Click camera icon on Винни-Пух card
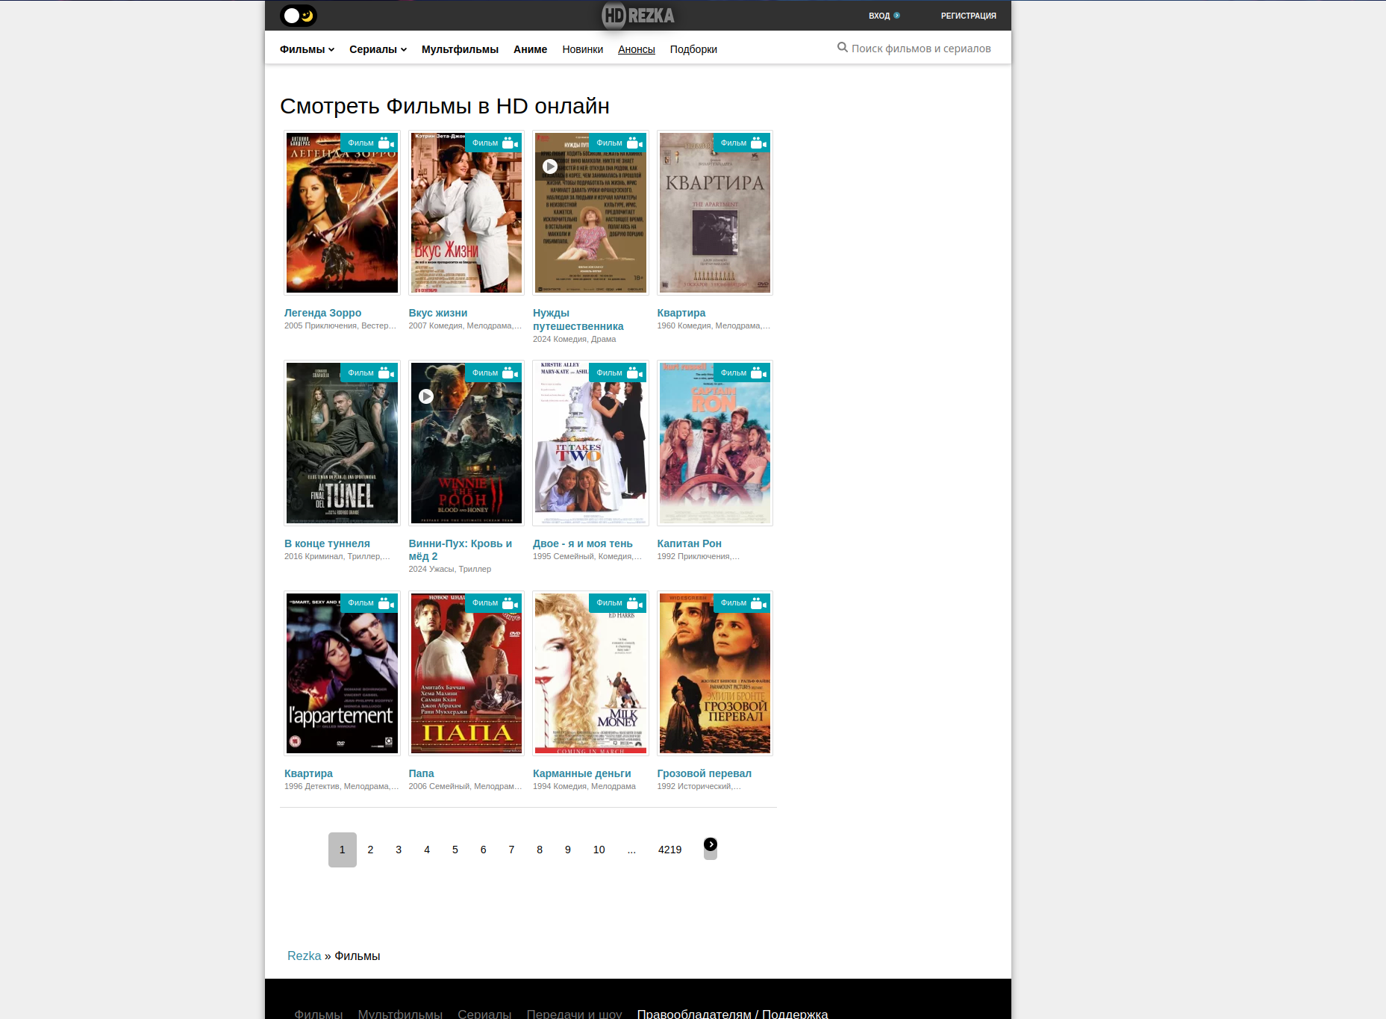 click(x=510, y=373)
